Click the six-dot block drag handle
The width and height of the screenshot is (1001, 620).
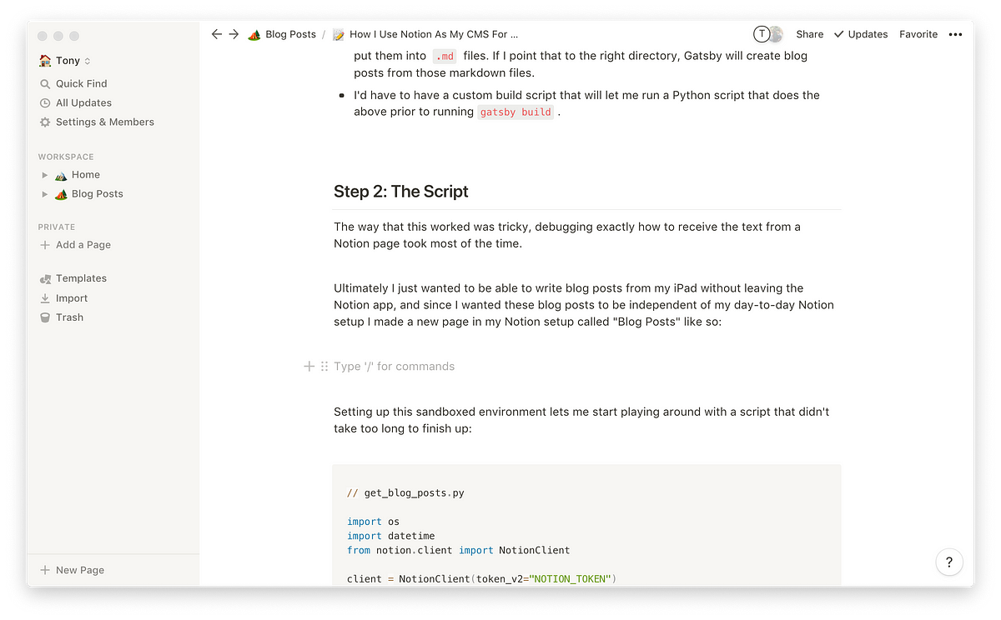(324, 366)
